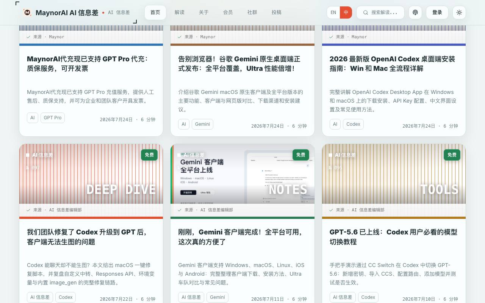Open the 投稿 nav item

click(x=277, y=12)
